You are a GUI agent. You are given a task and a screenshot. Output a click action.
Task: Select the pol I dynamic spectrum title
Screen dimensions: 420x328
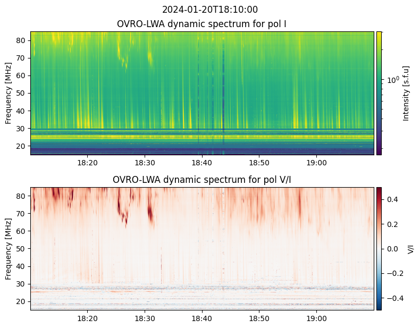coord(201,24)
